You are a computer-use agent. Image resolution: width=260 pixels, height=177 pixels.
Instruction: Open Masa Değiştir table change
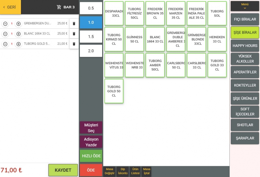(110, 171)
